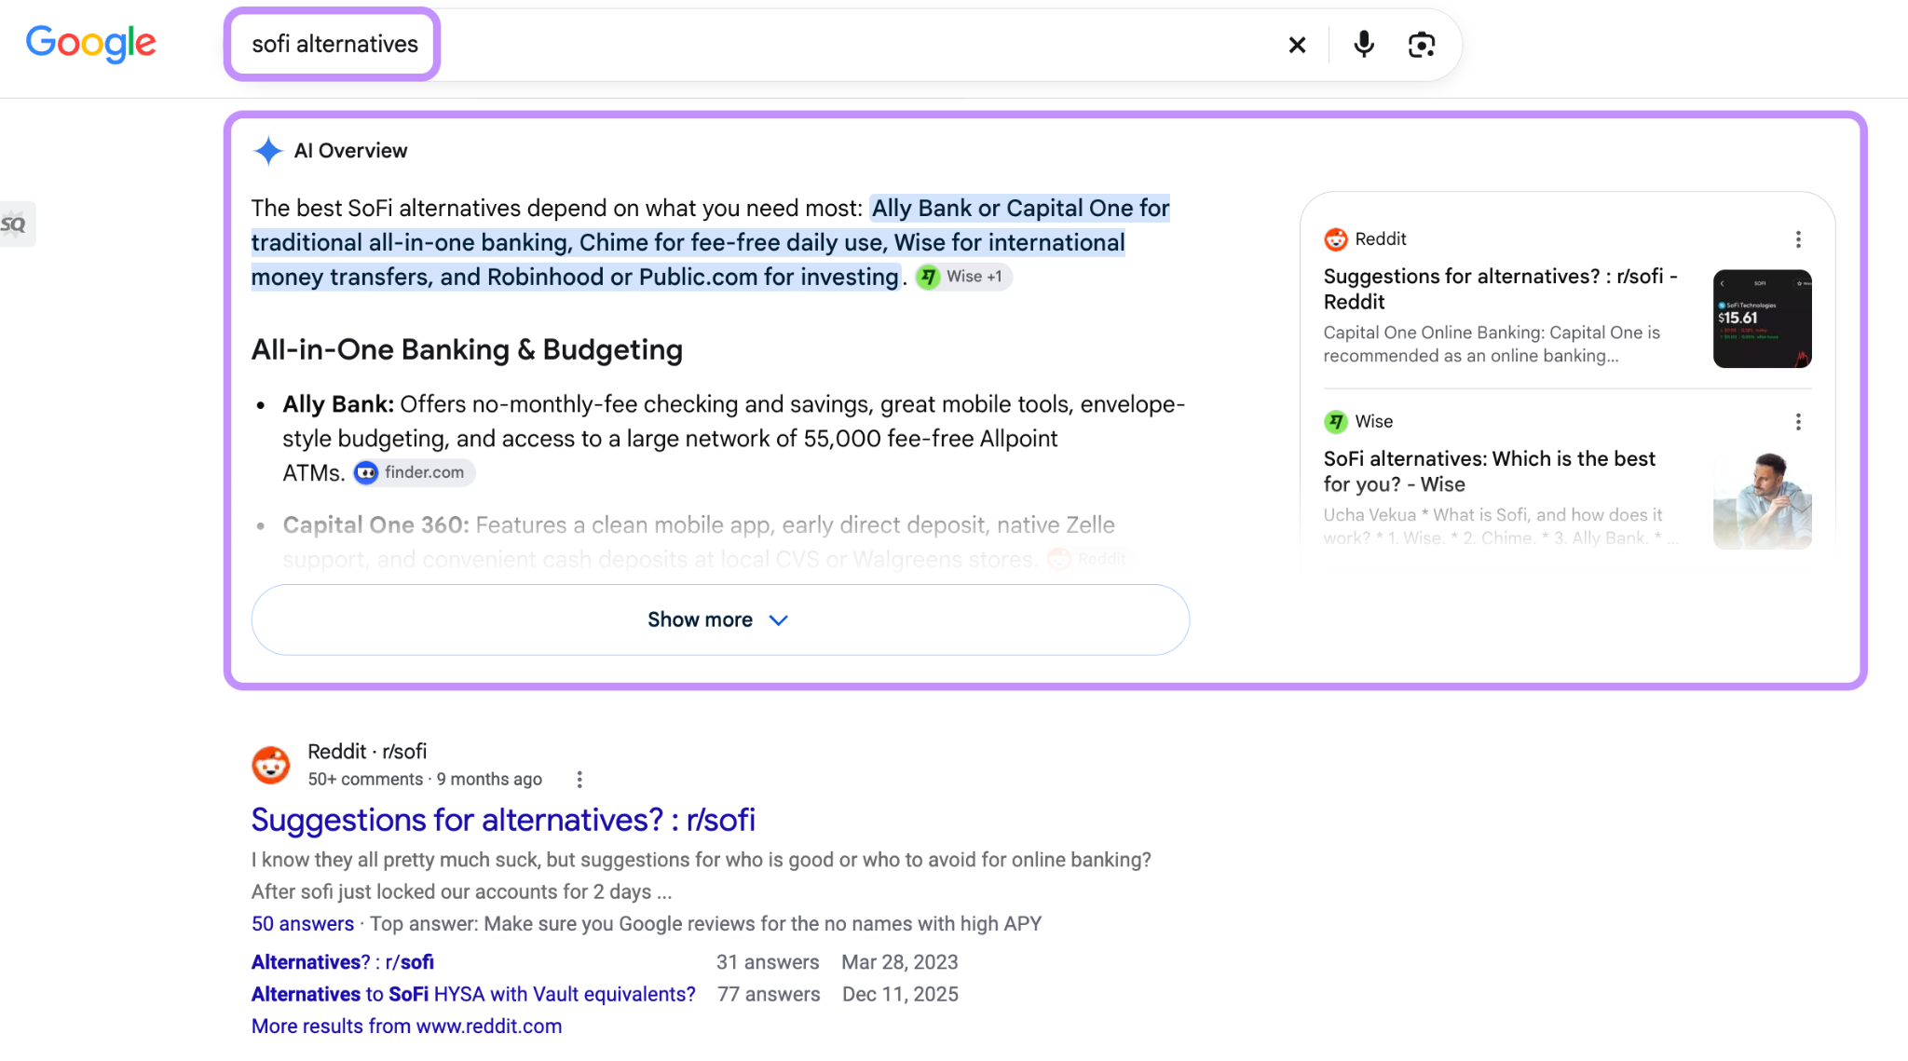Click the SQ side panel tab
The width and height of the screenshot is (1908, 1061).
16,224
